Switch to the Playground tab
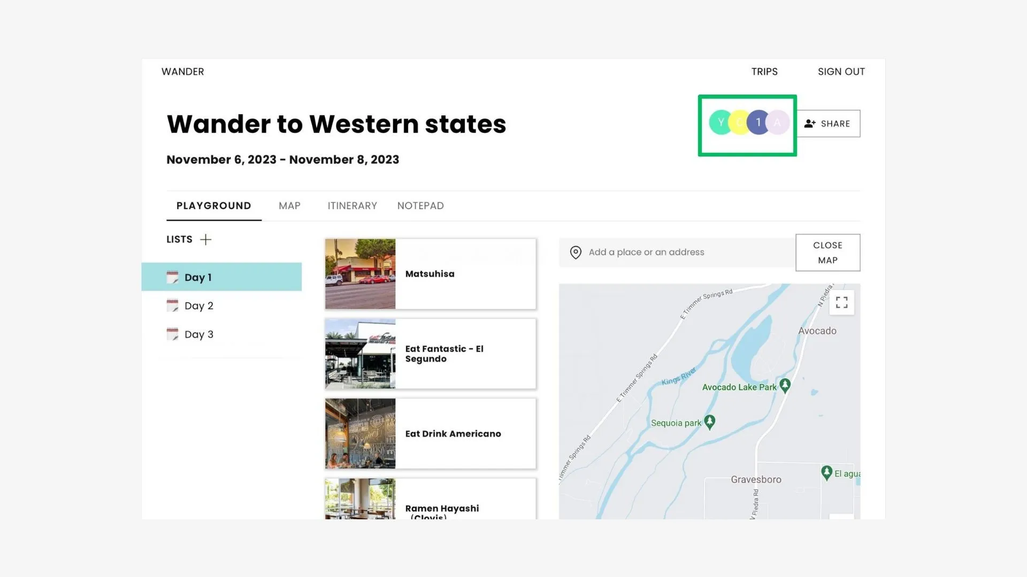The image size is (1027, 577). [x=213, y=206]
